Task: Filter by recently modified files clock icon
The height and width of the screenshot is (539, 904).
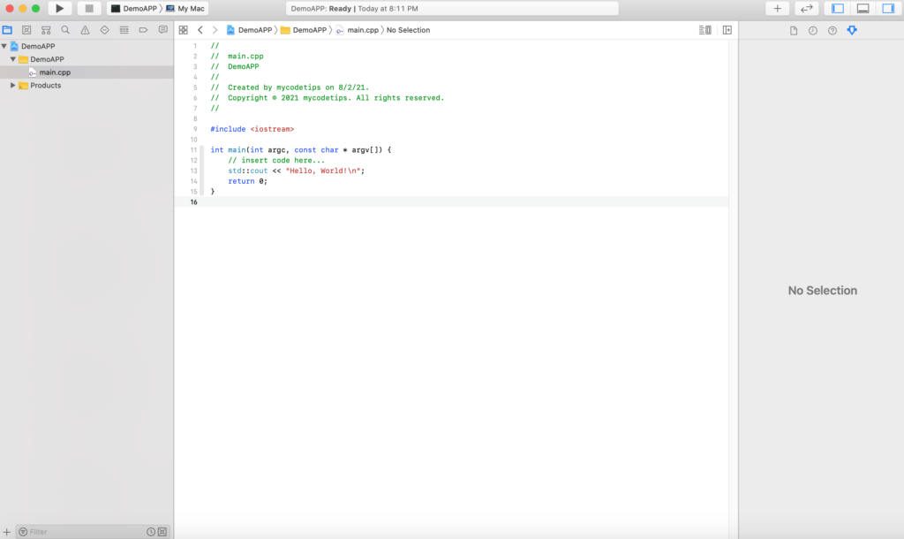Action: pos(151,532)
